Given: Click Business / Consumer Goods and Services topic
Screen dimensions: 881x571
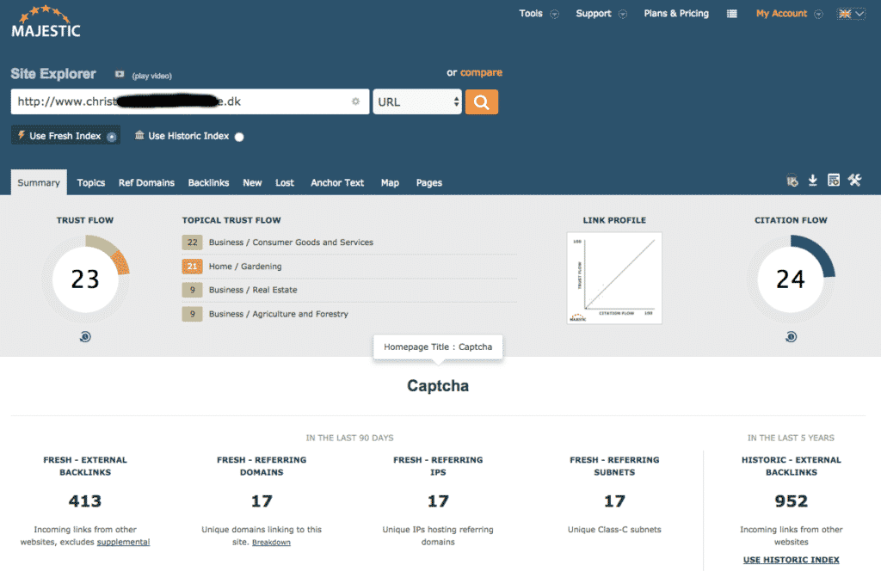Looking at the screenshot, I should (291, 242).
